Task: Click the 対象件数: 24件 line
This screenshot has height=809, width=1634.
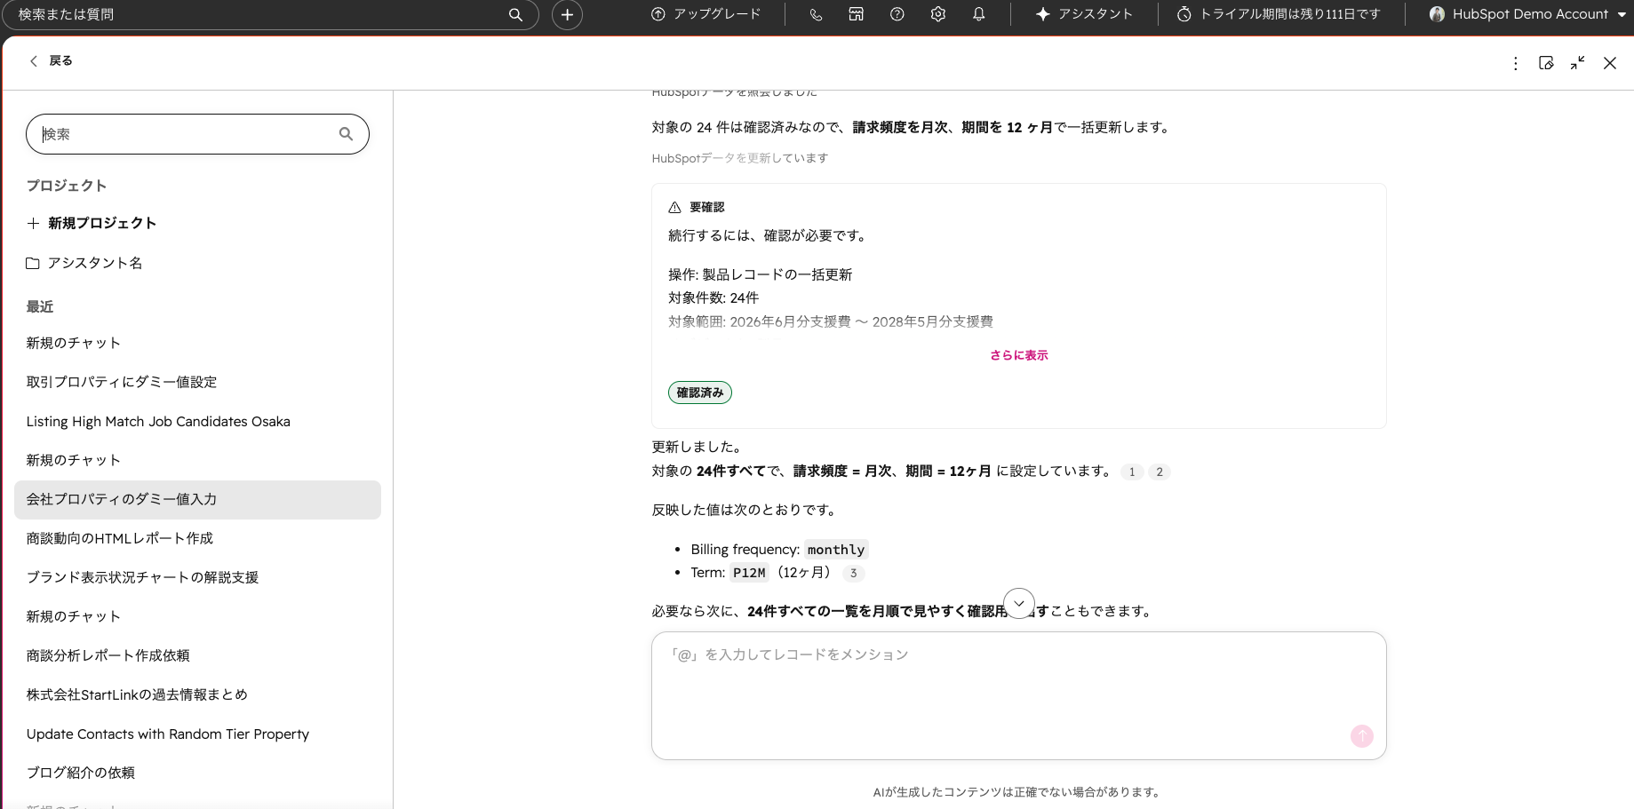Action: point(713,298)
